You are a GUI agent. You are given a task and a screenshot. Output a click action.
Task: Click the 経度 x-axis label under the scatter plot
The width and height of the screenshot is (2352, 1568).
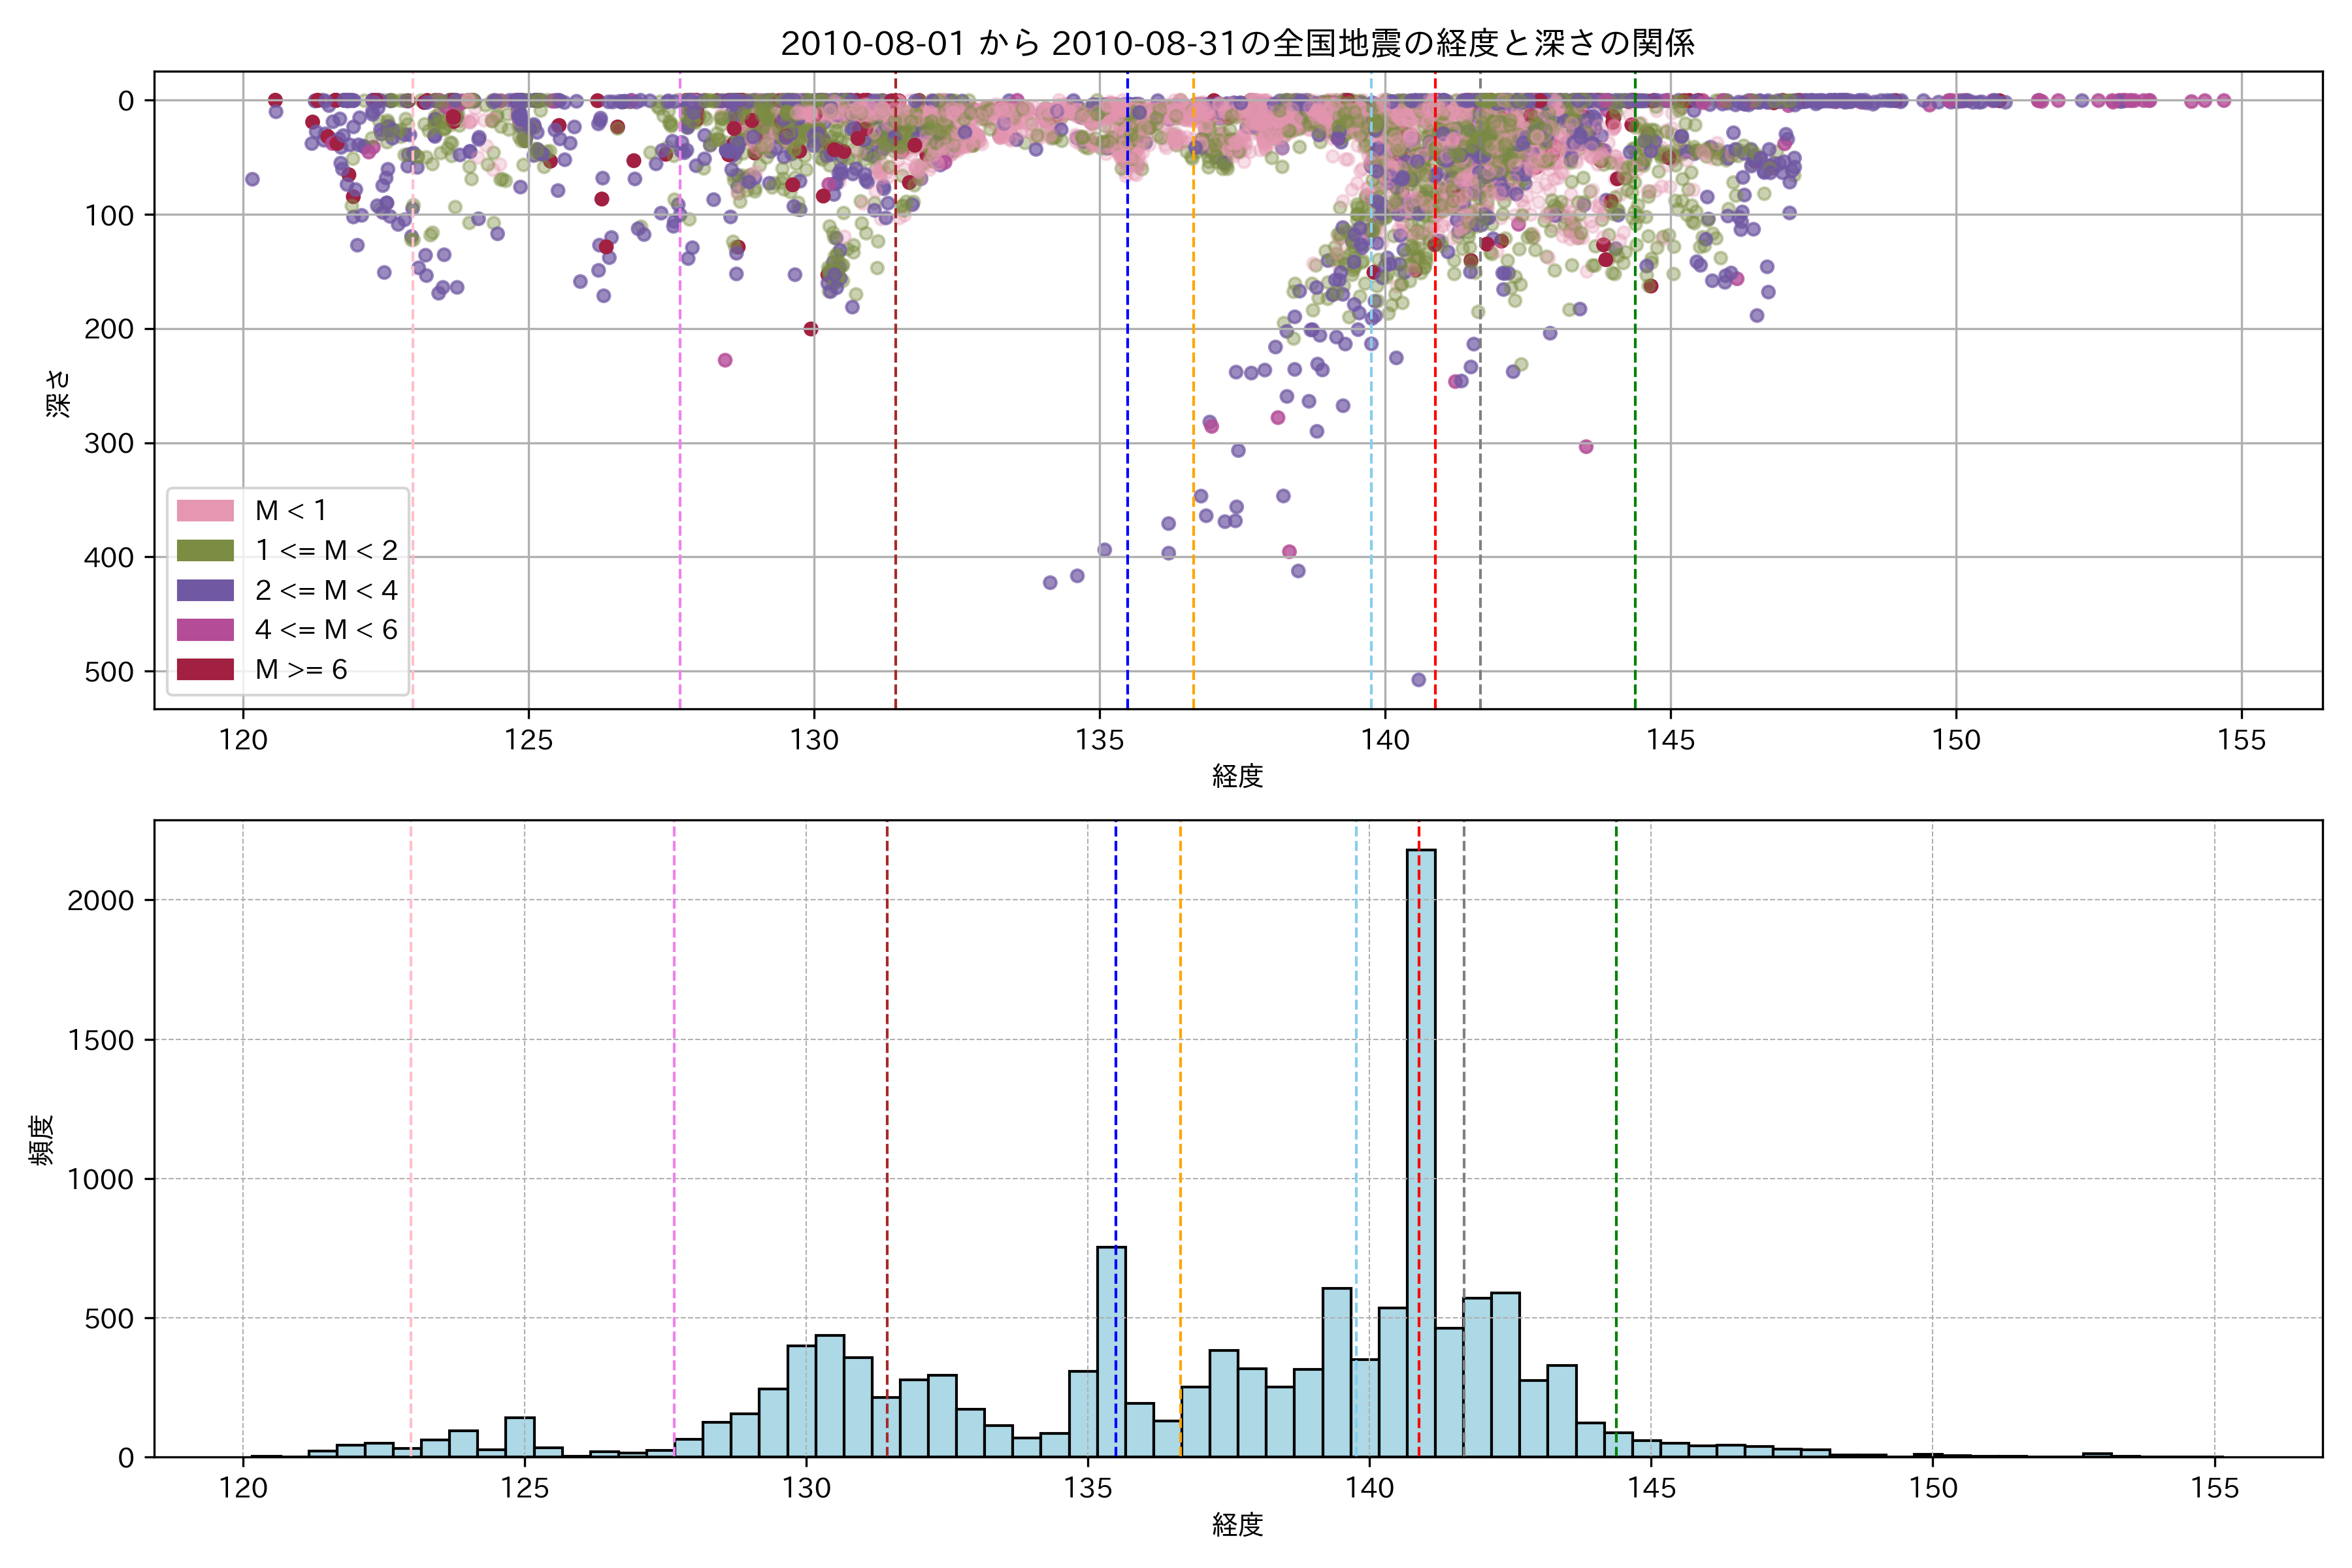coord(1237,776)
